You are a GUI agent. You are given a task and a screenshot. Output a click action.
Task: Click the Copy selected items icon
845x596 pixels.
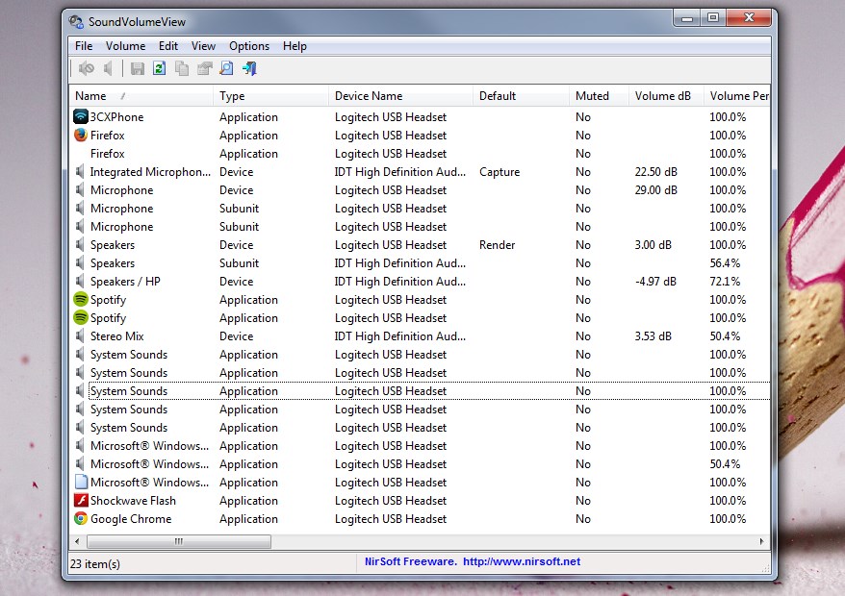tap(182, 68)
